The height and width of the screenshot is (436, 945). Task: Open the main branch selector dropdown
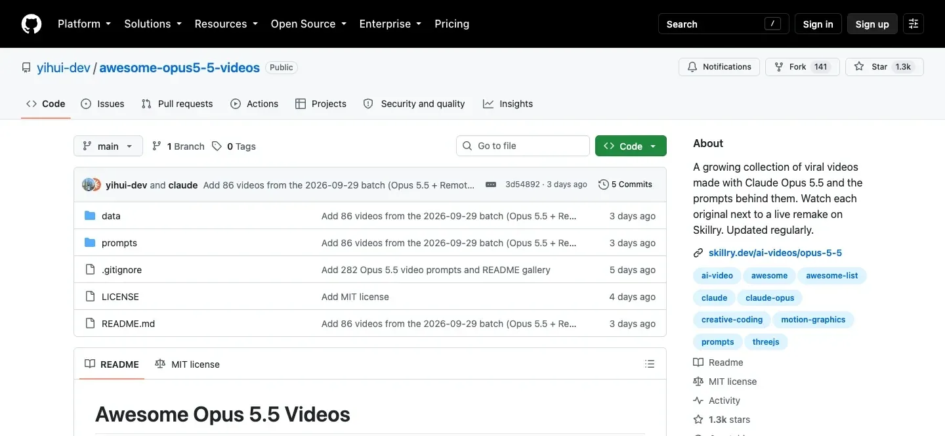click(x=108, y=146)
